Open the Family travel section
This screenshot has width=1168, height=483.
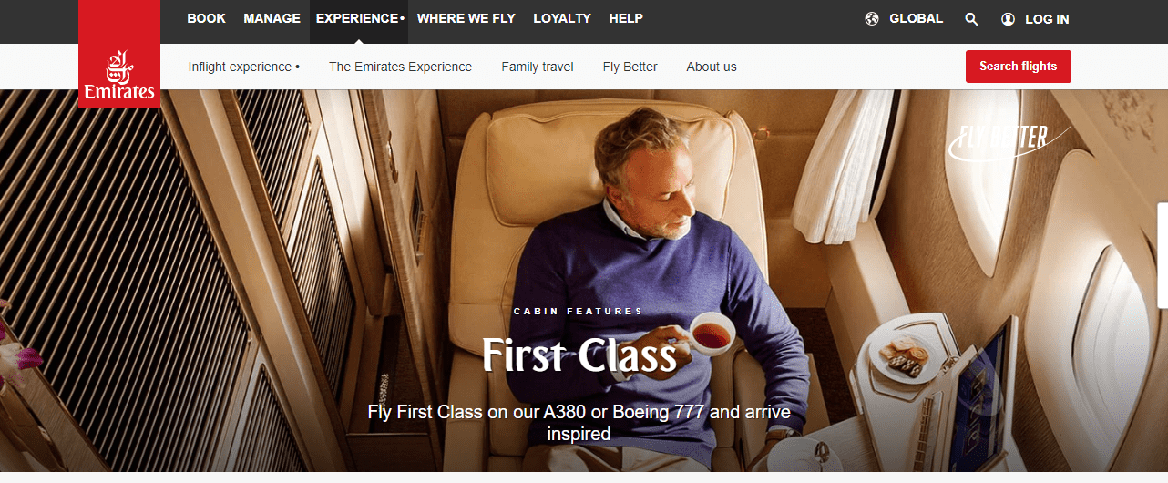pyautogui.click(x=538, y=67)
